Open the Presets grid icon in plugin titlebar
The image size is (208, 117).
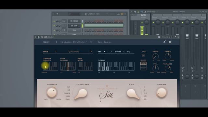point(159,37)
